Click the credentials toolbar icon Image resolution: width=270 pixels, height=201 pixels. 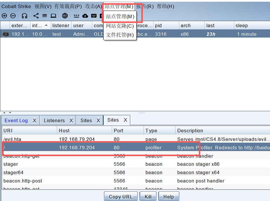pos(77,16)
